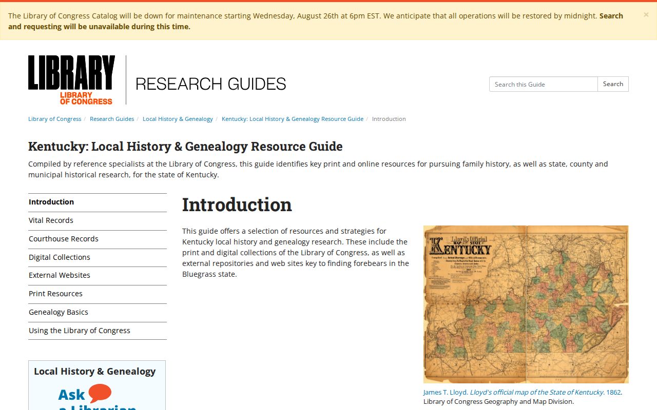657x410 pixels.
Task: Open Local History & Genealogy breadcrumb
Action: (178, 119)
